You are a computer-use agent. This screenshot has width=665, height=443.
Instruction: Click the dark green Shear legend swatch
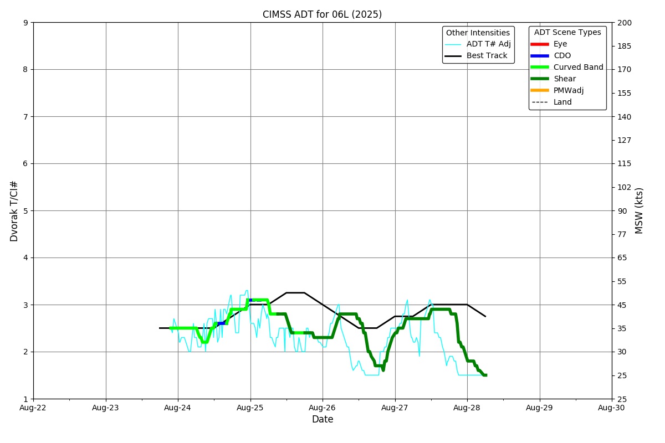pos(539,79)
